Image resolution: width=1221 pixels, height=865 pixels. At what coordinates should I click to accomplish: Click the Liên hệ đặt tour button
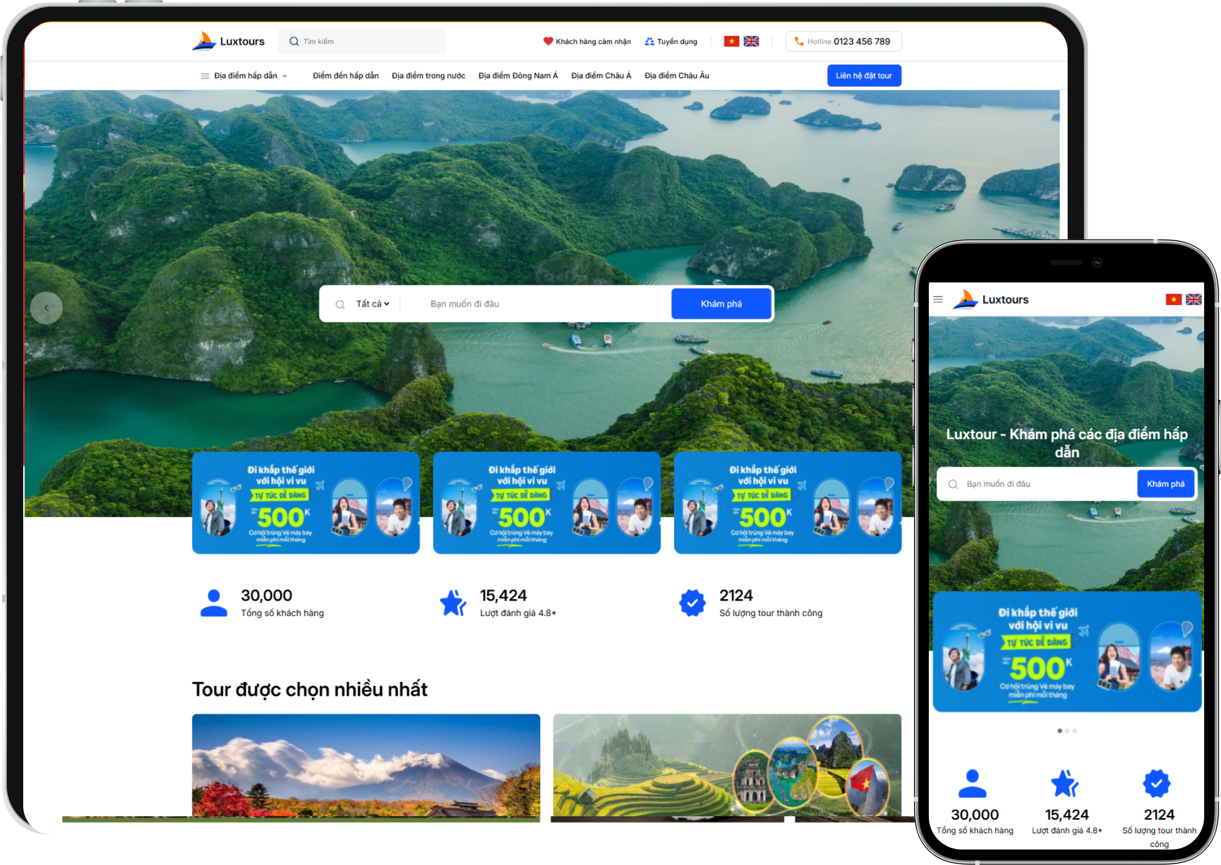tap(863, 76)
